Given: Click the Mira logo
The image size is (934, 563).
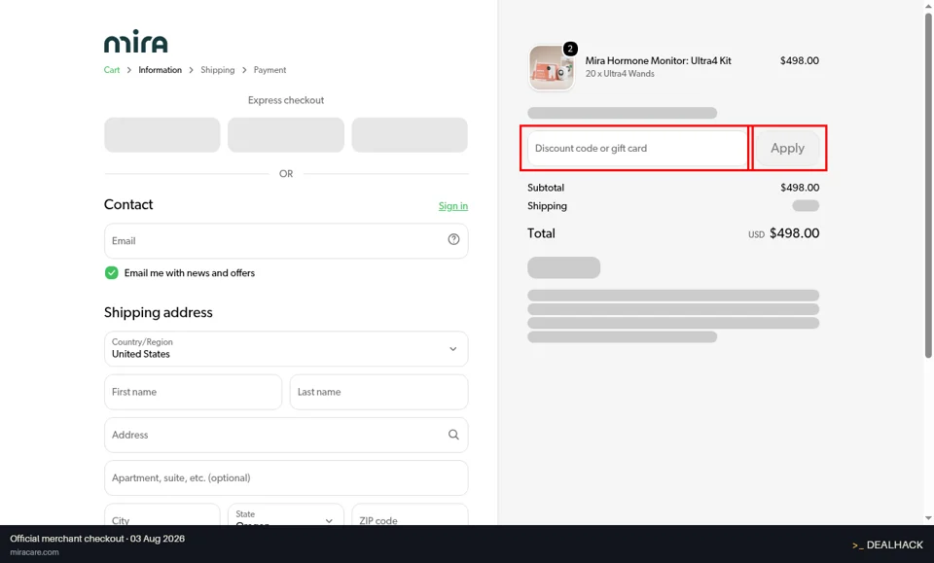Looking at the screenshot, I should click(x=136, y=41).
